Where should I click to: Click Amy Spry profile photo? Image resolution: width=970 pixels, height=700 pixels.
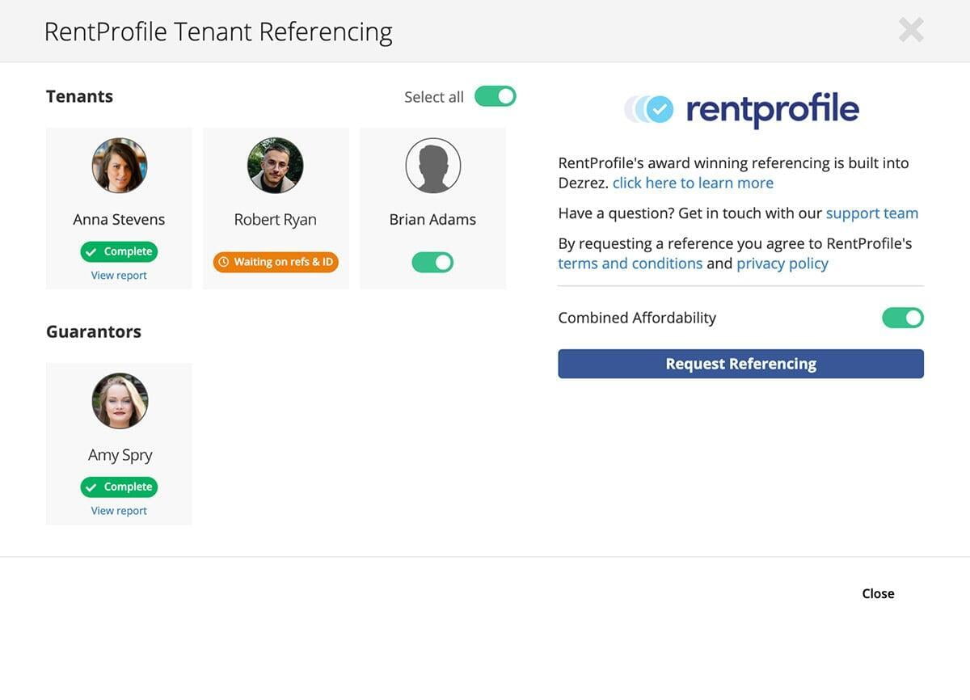coord(120,401)
